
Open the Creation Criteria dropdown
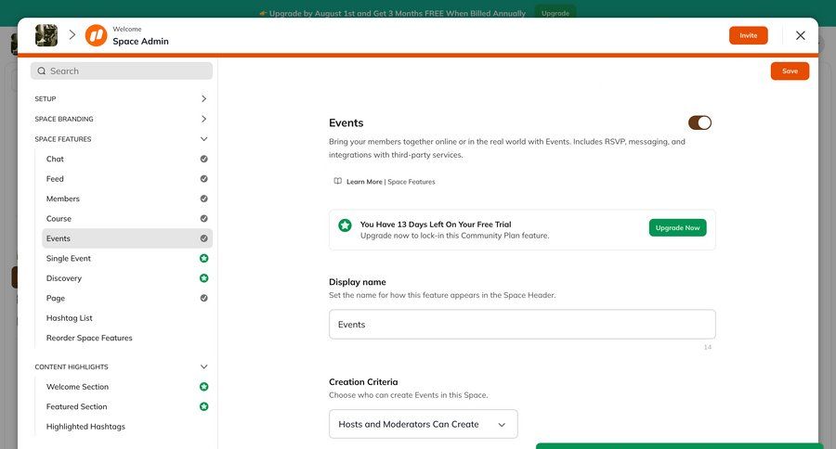coord(423,424)
